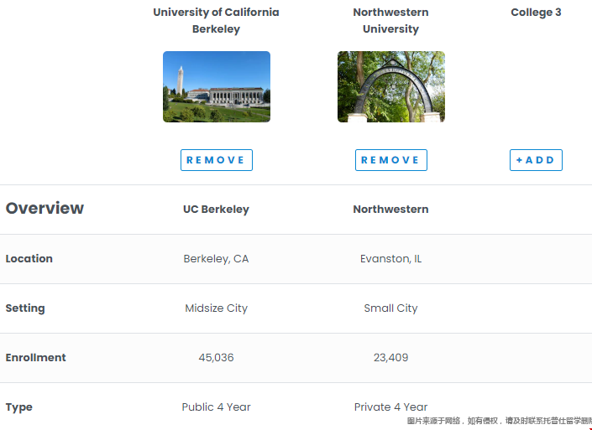Select the Midsize City setting value
The height and width of the screenshot is (430, 592).
click(216, 308)
